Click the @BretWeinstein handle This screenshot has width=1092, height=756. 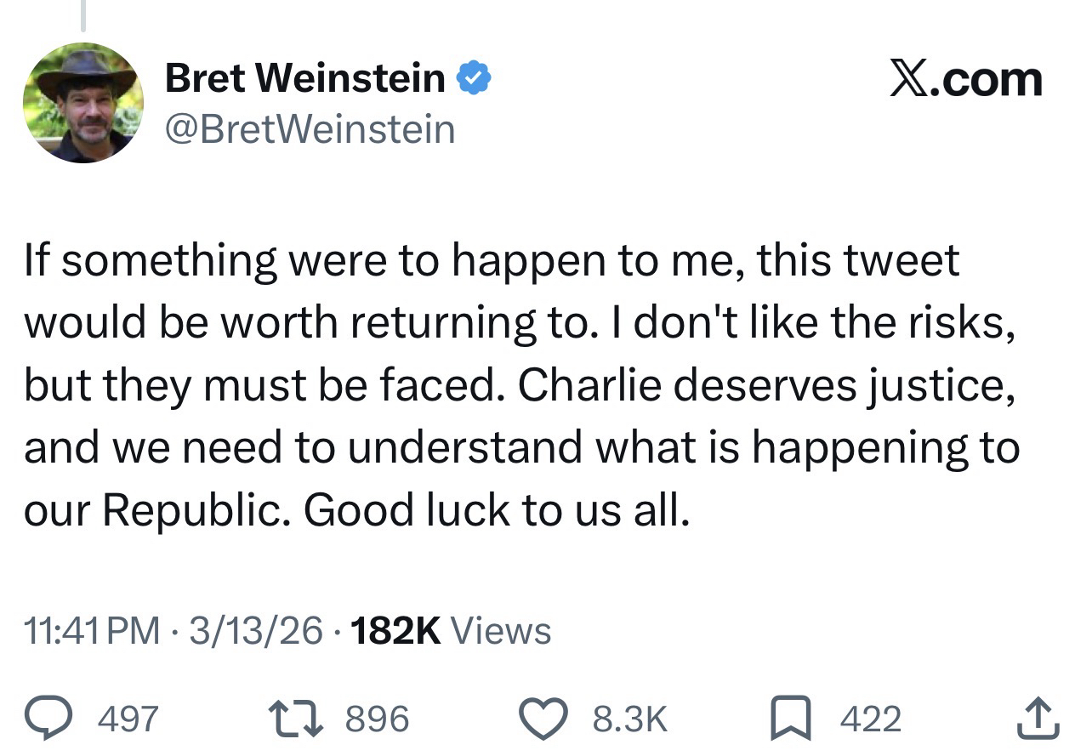tap(310, 129)
